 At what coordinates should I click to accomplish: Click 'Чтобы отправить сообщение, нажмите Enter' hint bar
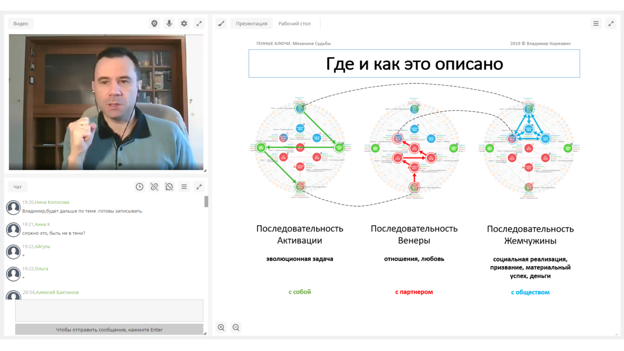pyautogui.click(x=109, y=329)
